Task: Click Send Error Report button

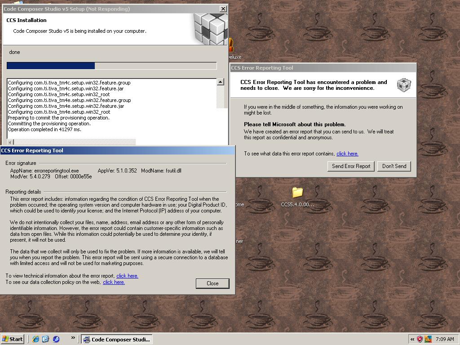Action: pyautogui.click(x=351, y=166)
